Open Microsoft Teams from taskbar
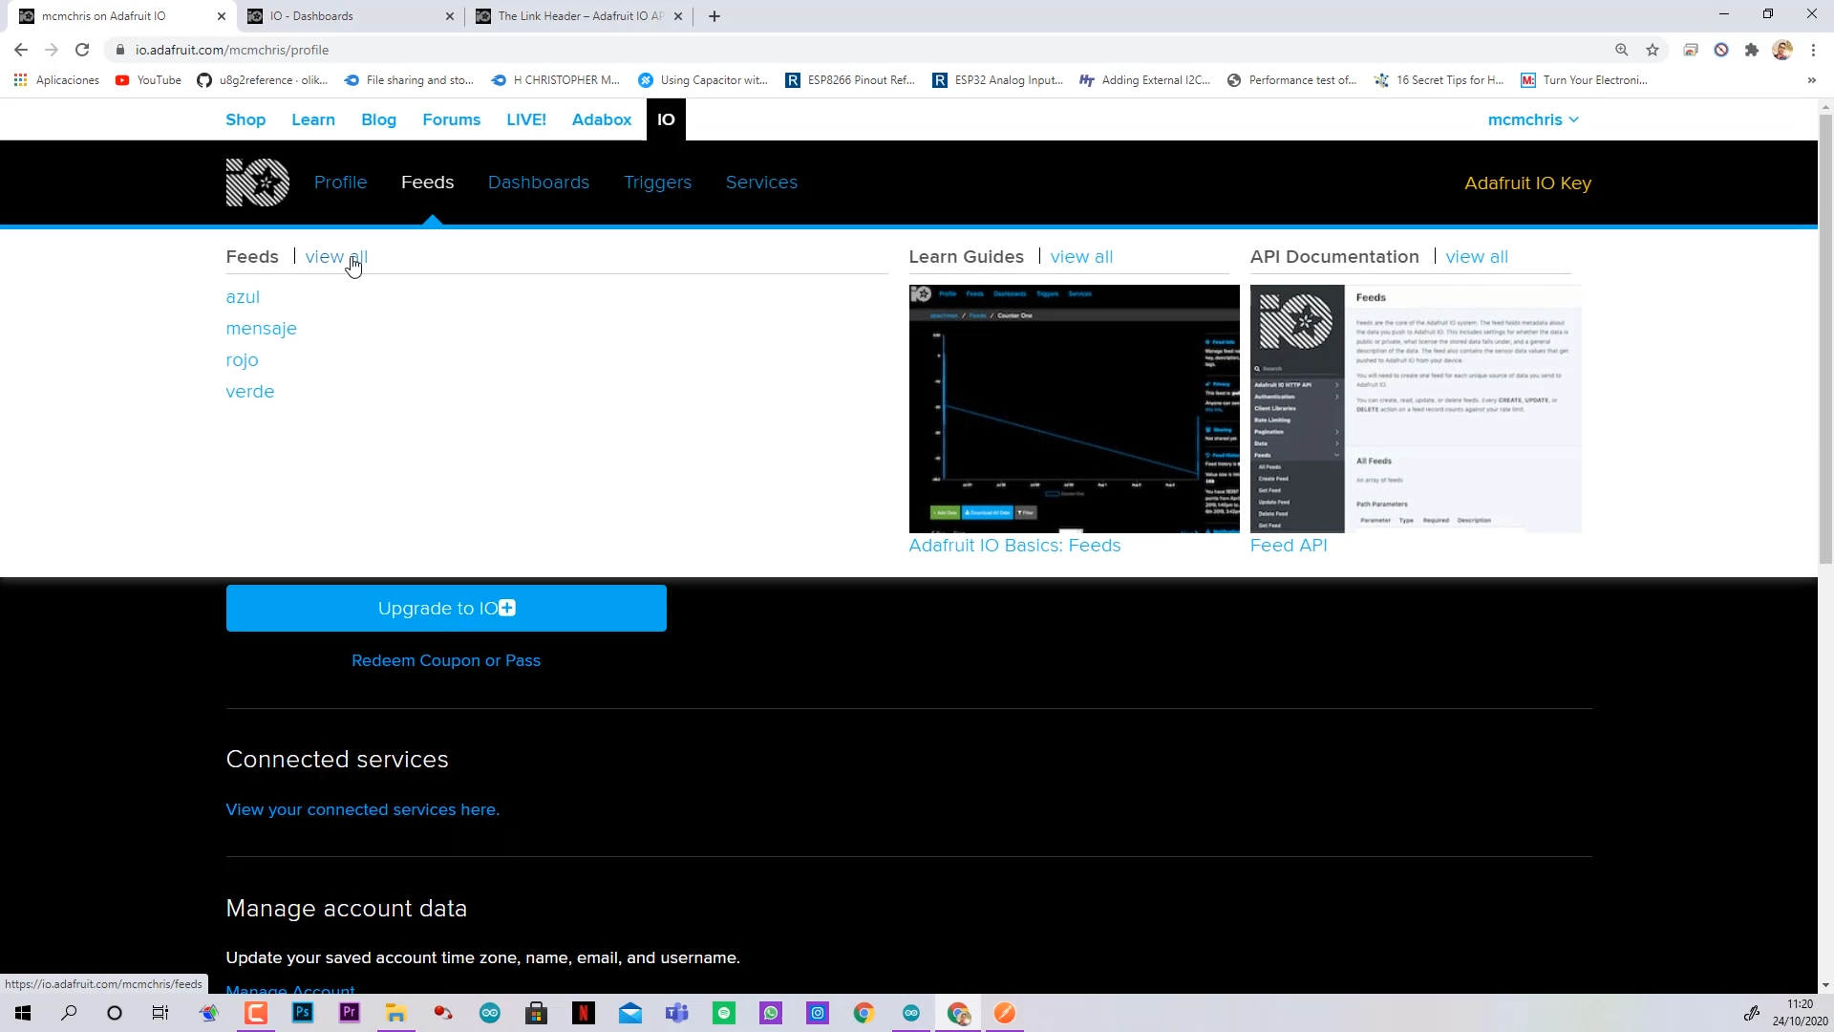Screen dimensions: 1834x1032 click(x=677, y=1013)
